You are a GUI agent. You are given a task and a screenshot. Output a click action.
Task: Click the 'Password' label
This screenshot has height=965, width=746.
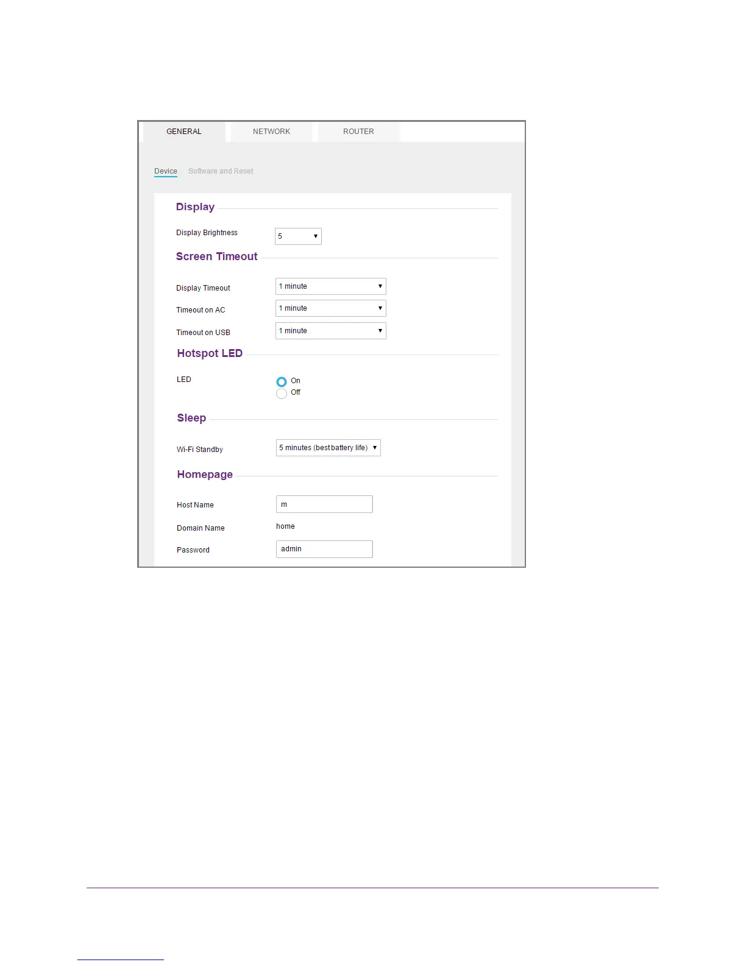click(193, 550)
